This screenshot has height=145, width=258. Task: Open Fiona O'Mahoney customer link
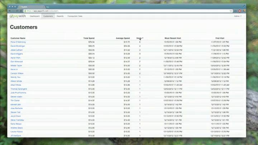click(x=18, y=42)
